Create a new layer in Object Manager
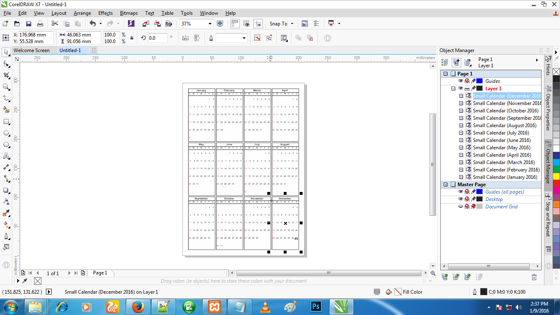 tap(445, 277)
